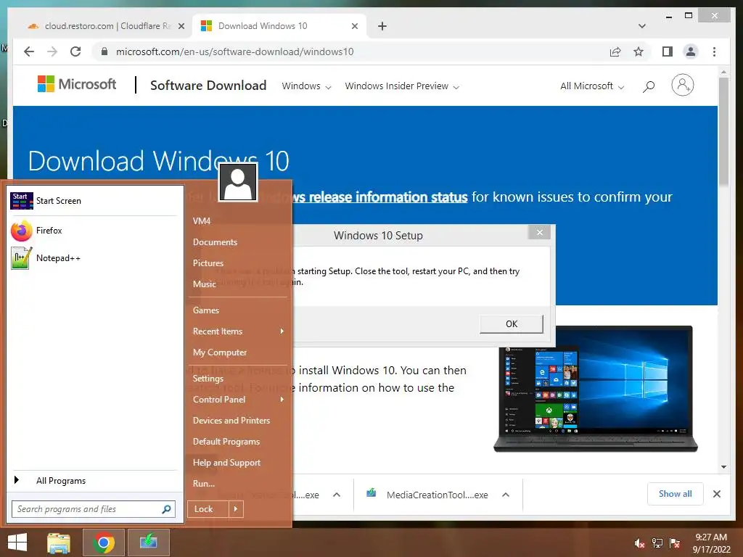Expand the Windows navigation dropdown
The height and width of the screenshot is (557, 743).
tap(307, 86)
